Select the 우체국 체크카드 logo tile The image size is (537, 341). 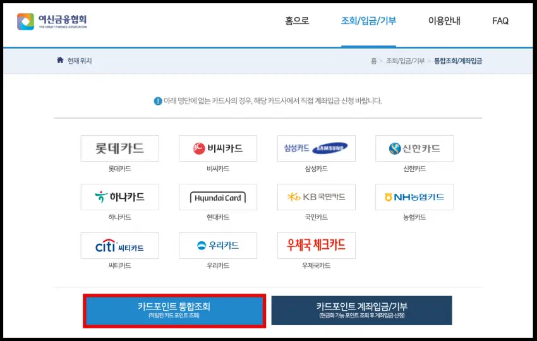(x=316, y=246)
